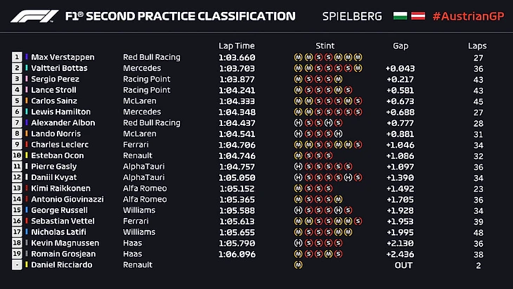Image resolution: width=513 pixels, height=289 pixels.
Task: Select driver name Lewis Hamilton
Action: click(x=60, y=112)
